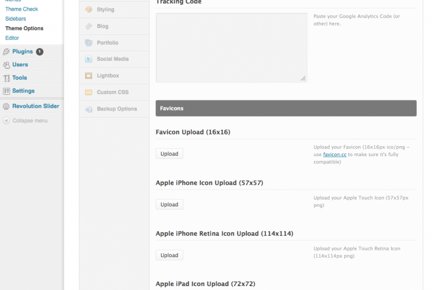This screenshot has height=290, width=432.
Task: Click the Users people icon
Action: point(6,65)
